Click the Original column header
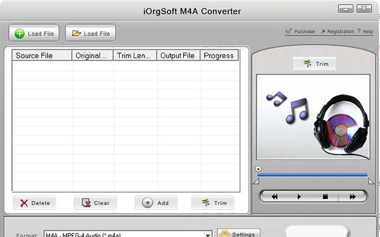380x237 pixels. click(x=92, y=55)
